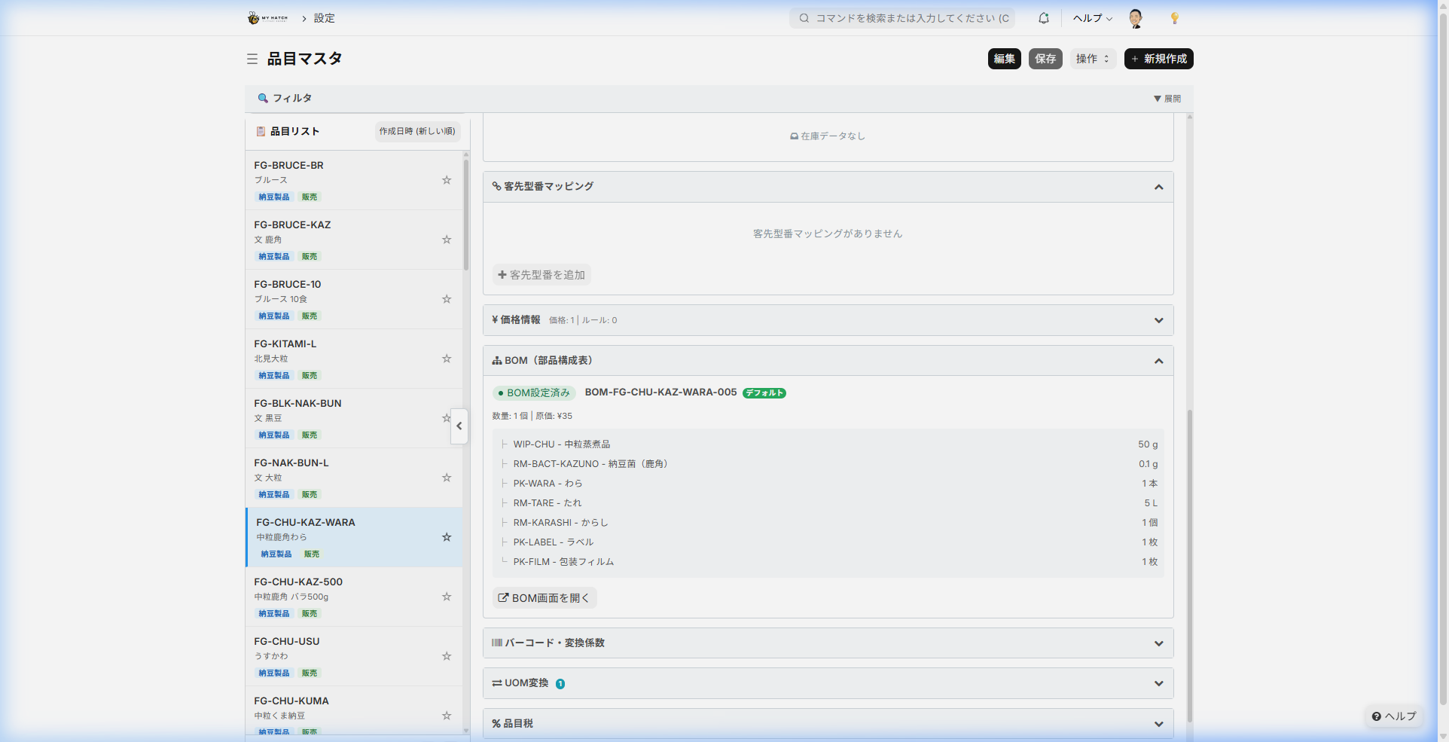Screen dimensions: 1449x742
Task: Toggle favorite star for FG-KITAMI-L
Action: click(447, 359)
